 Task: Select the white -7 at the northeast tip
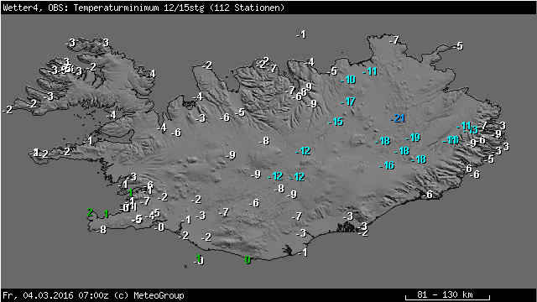pos(394,40)
